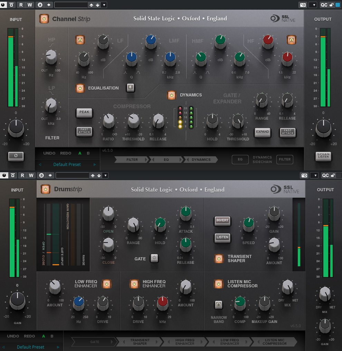Viewport: 342px width, 351px height.
Task: Click the E-type EQ button
Action: point(130,87)
